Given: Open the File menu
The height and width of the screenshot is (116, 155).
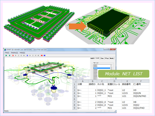Looking at the screenshot, I should click(7, 53).
